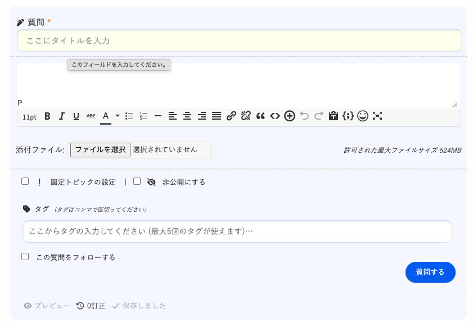Tick the この質問をフォローする checkbox
Screen dimensions: 473x327
click(x=25, y=257)
